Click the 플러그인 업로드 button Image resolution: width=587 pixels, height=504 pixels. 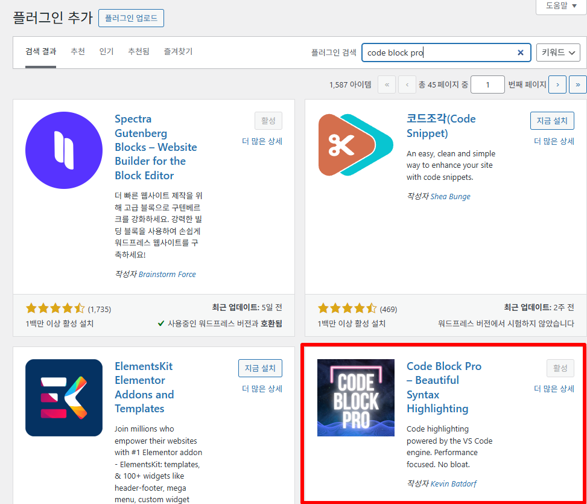coord(131,18)
